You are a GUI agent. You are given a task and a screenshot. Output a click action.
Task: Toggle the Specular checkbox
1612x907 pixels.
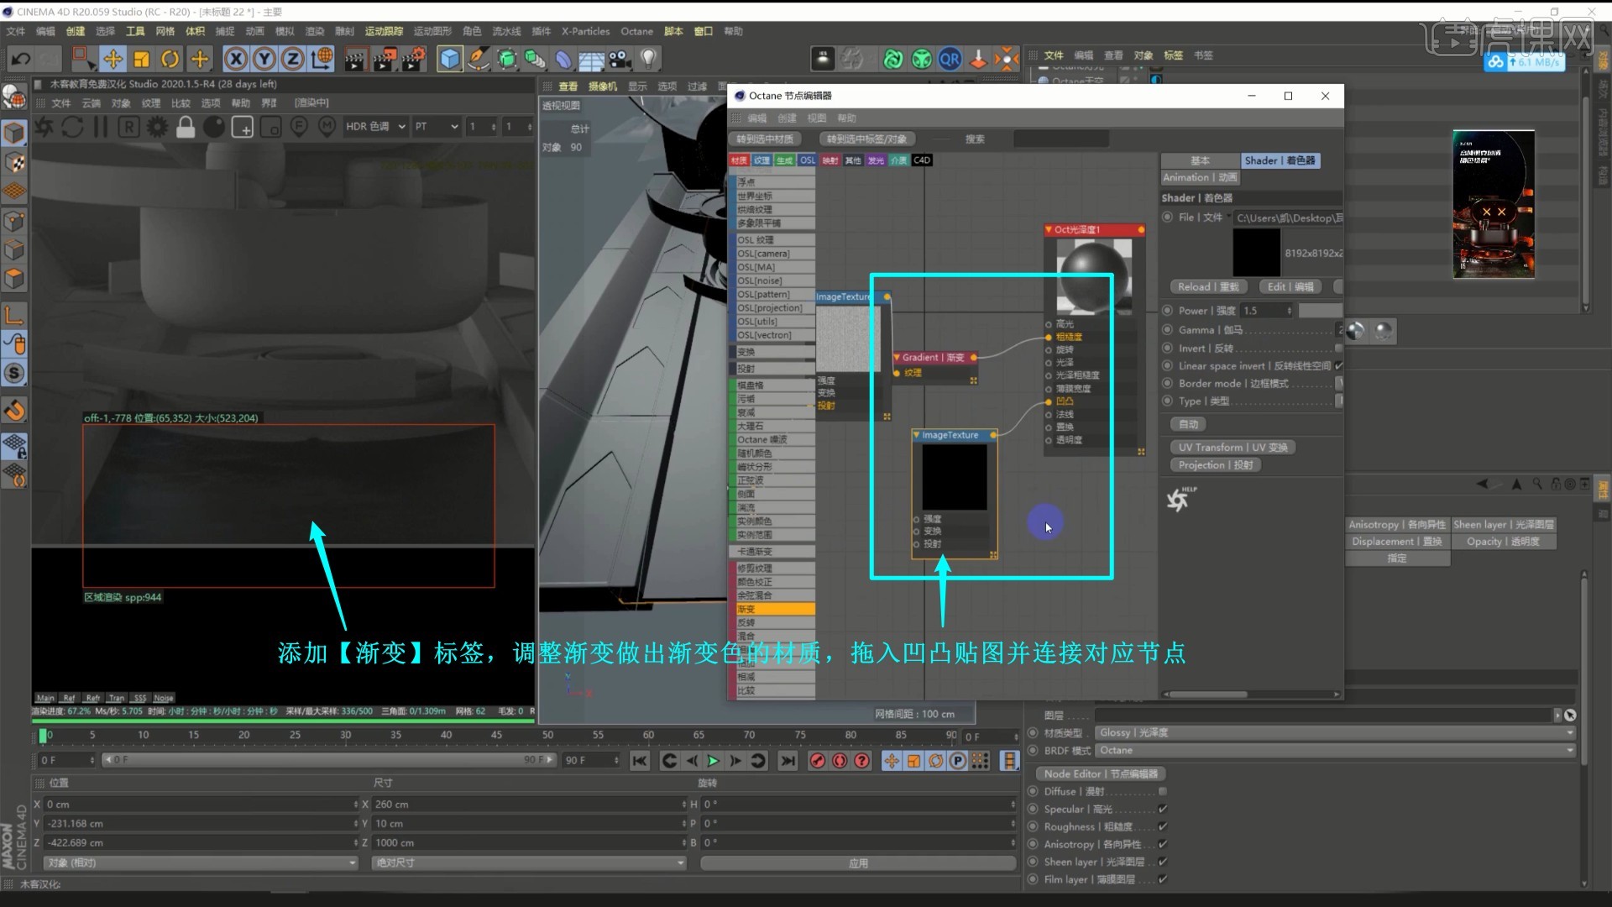coord(1162,809)
